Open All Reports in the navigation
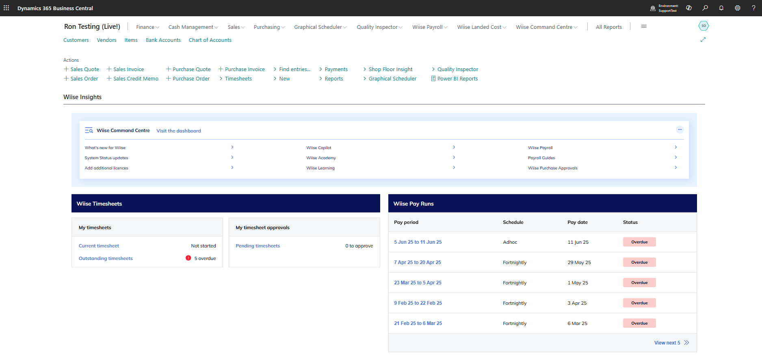Viewport: 762px width, 362px height. pos(609,27)
